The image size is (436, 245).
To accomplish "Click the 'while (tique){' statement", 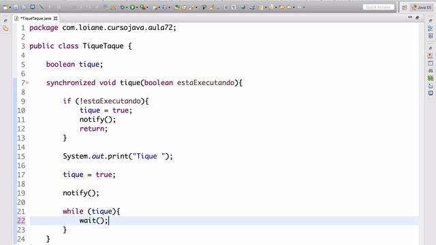I will point(91,211).
